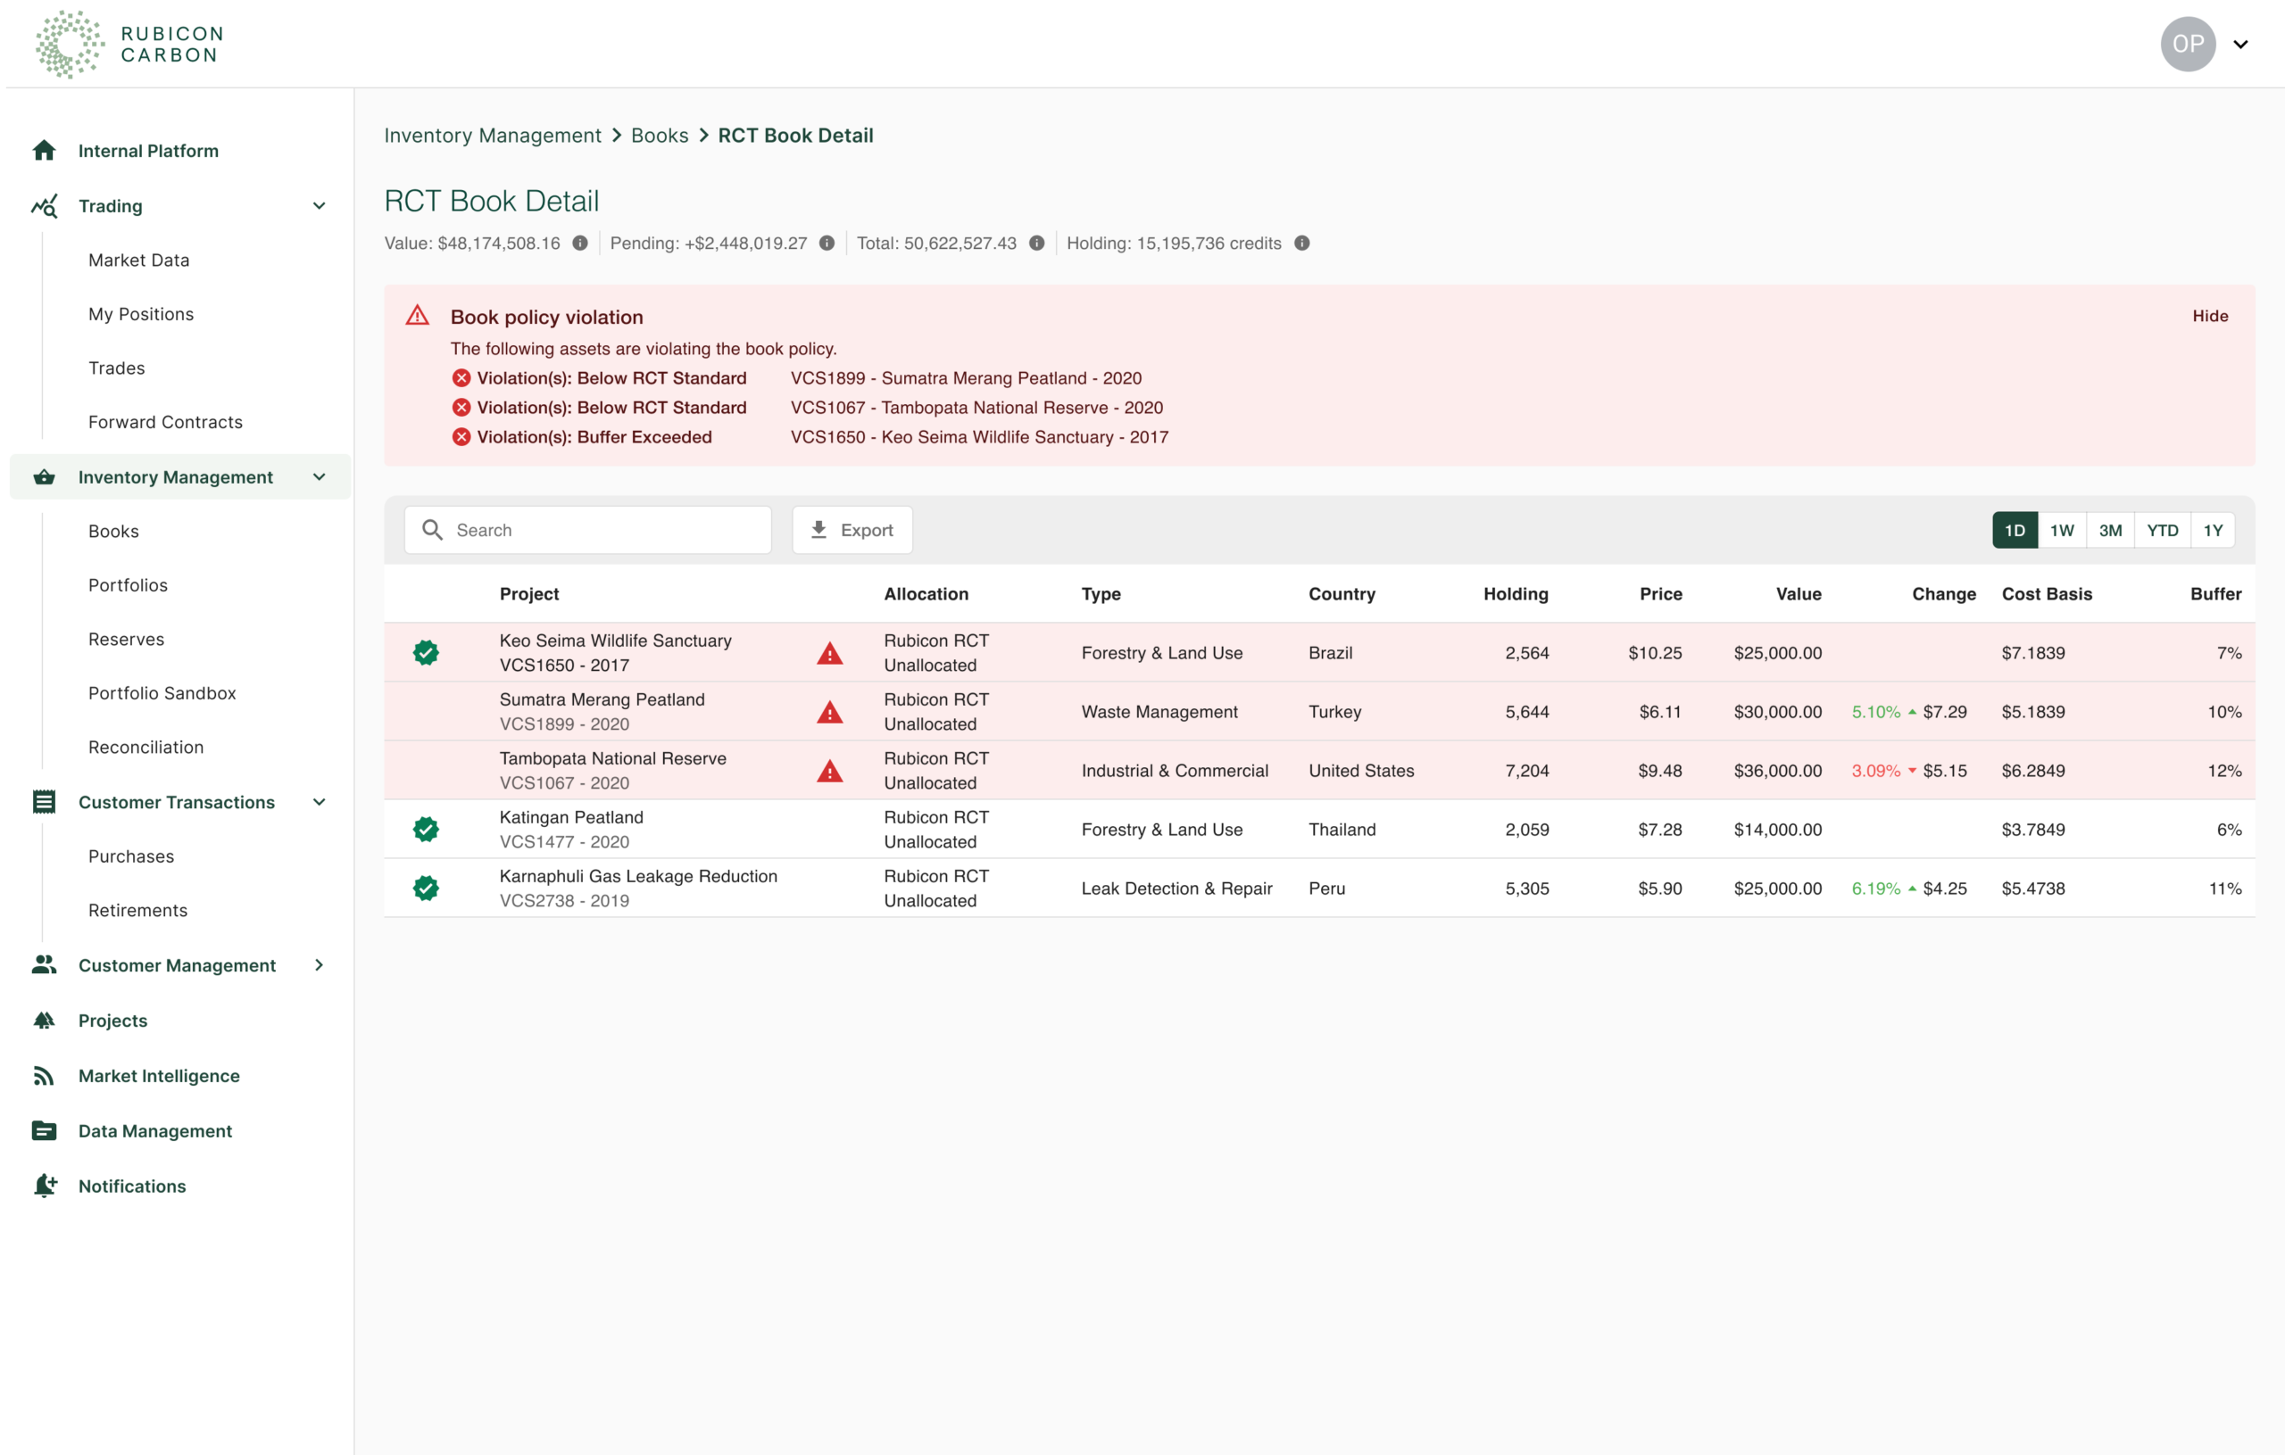This screenshot has width=2285, height=1455.
Task: Click green verified badge for Katingan Peatland
Action: tap(426, 830)
